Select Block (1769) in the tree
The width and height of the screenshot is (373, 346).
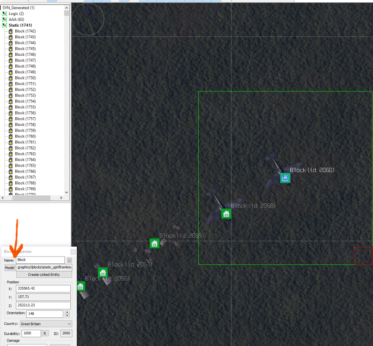point(25,189)
